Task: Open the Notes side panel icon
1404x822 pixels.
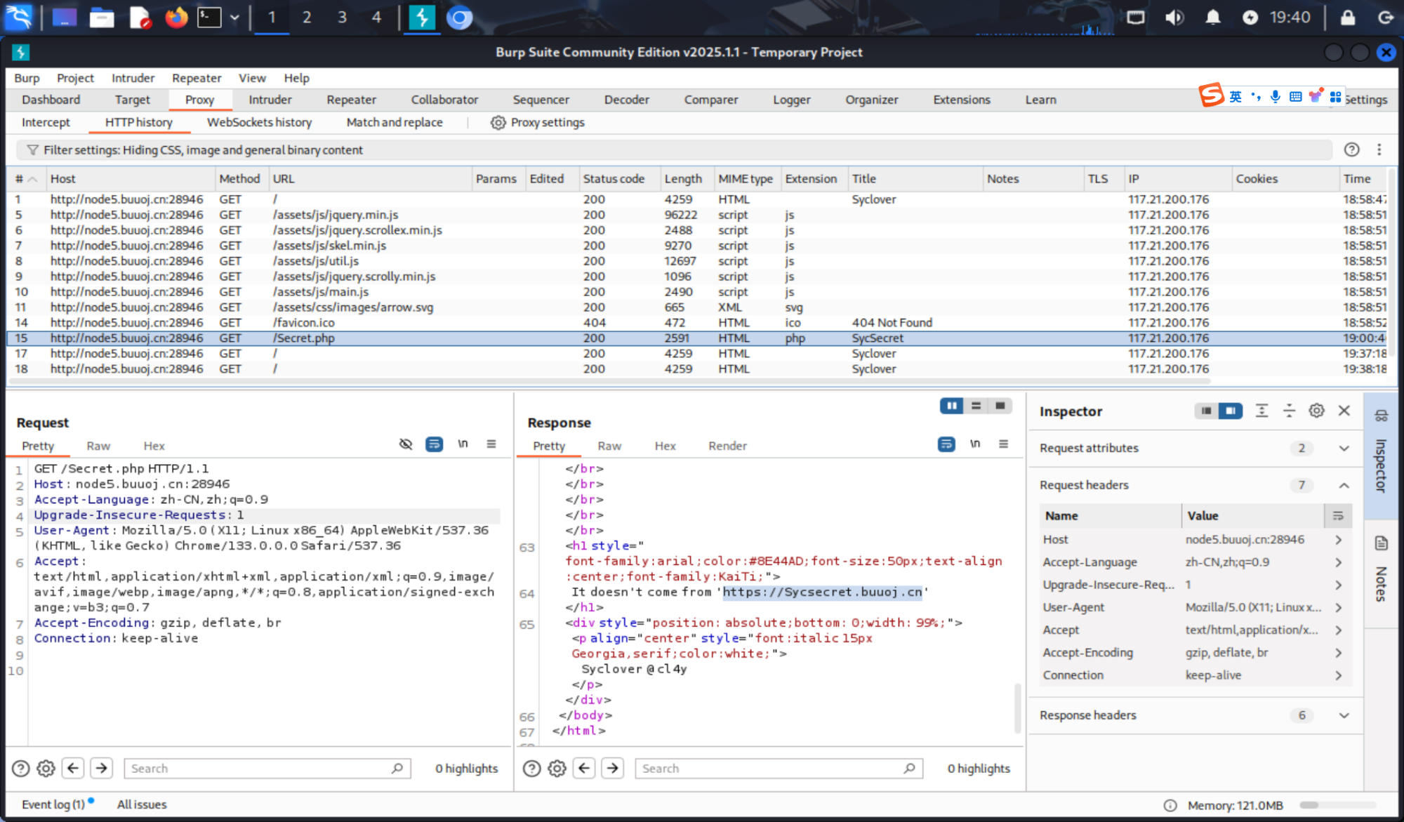Action: (x=1381, y=543)
